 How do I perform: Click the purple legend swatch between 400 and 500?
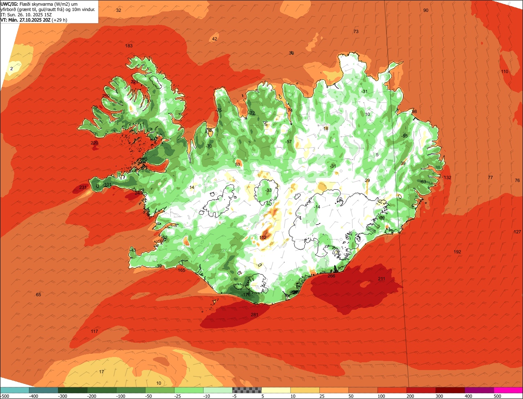(478, 390)
